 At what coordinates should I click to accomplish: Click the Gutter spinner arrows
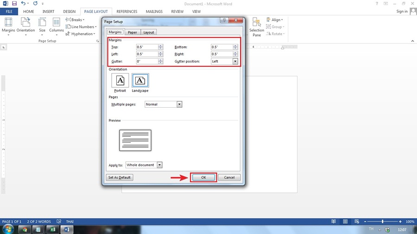point(160,62)
